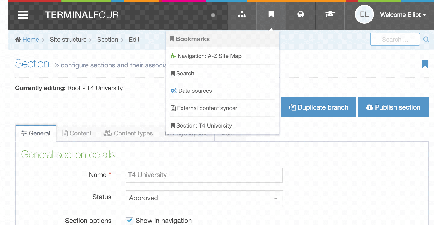The image size is (434, 225).
Task: Select the General tab
Action: [x=36, y=133]
